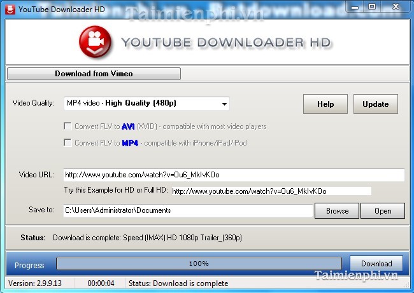Enable Convert FLV to MP4 checkbox
The image size is (414, 293).
(68, 142)
